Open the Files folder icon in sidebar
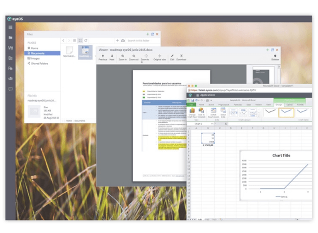 10,38
